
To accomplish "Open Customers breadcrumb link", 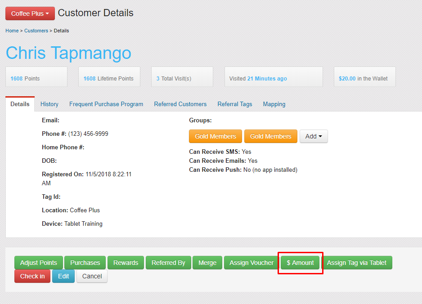I will (x=36, y=31).
